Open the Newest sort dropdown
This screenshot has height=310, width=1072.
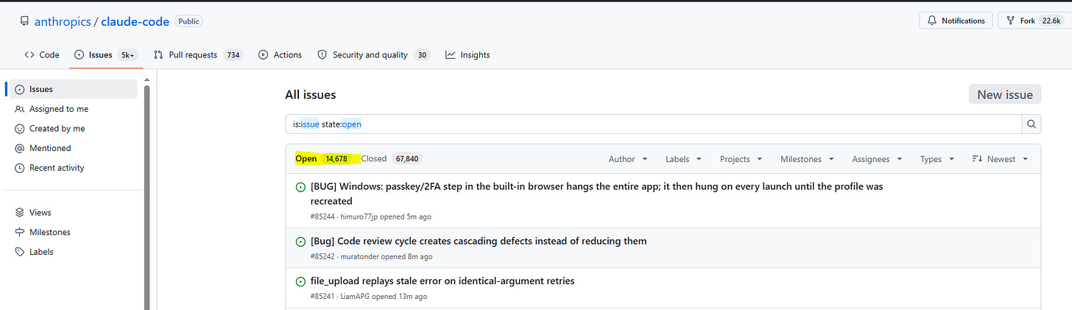click(x=998, y=159)
